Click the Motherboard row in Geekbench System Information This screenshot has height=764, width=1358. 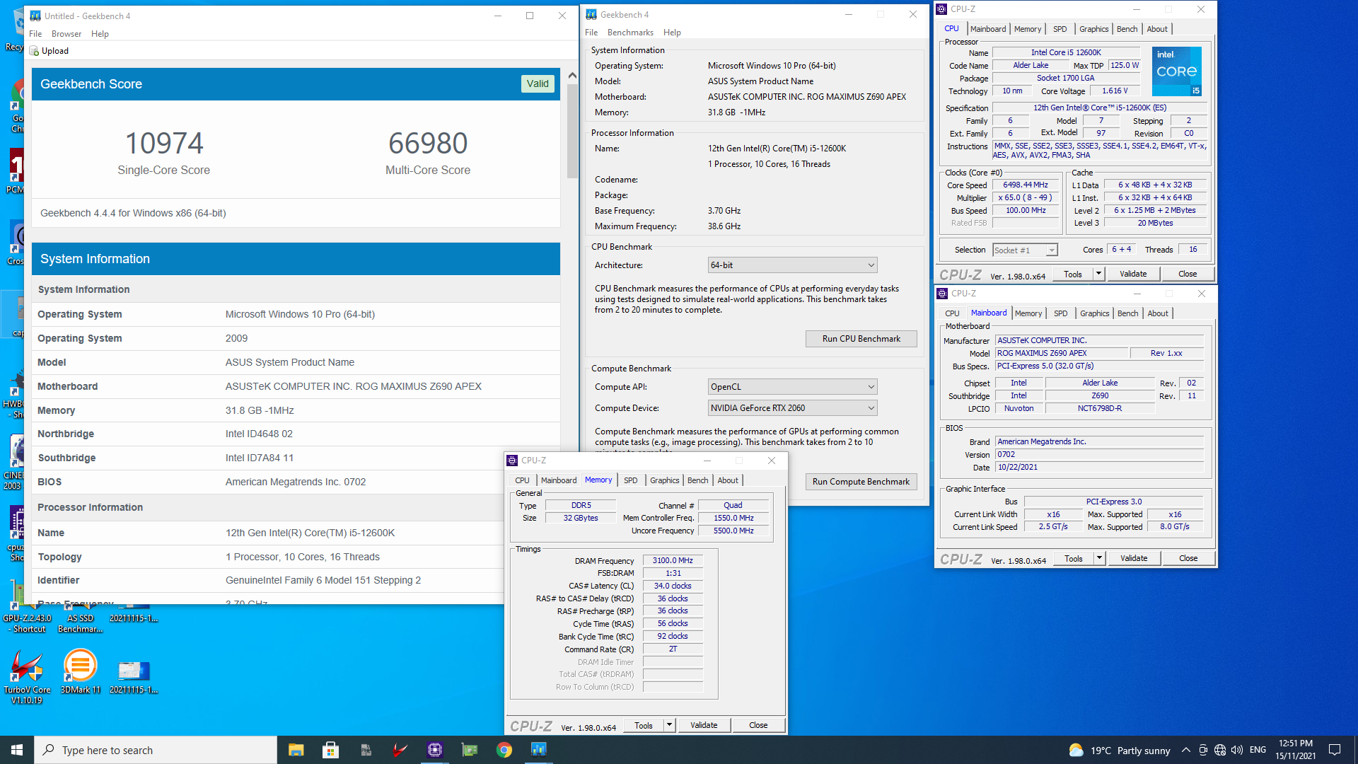coord(296,386)
